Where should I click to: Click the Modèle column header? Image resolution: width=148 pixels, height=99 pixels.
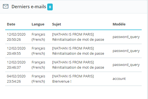[119, 24]
